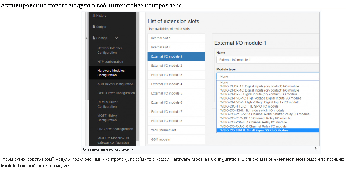Go to Hardware Modules Configuration
Image resolution: width=346 pixels, height=171 pixels.
[x=111, y=73]
